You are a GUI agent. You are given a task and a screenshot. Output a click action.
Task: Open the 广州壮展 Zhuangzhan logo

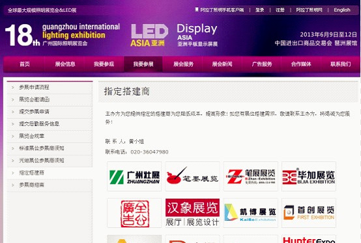point(134,176)
